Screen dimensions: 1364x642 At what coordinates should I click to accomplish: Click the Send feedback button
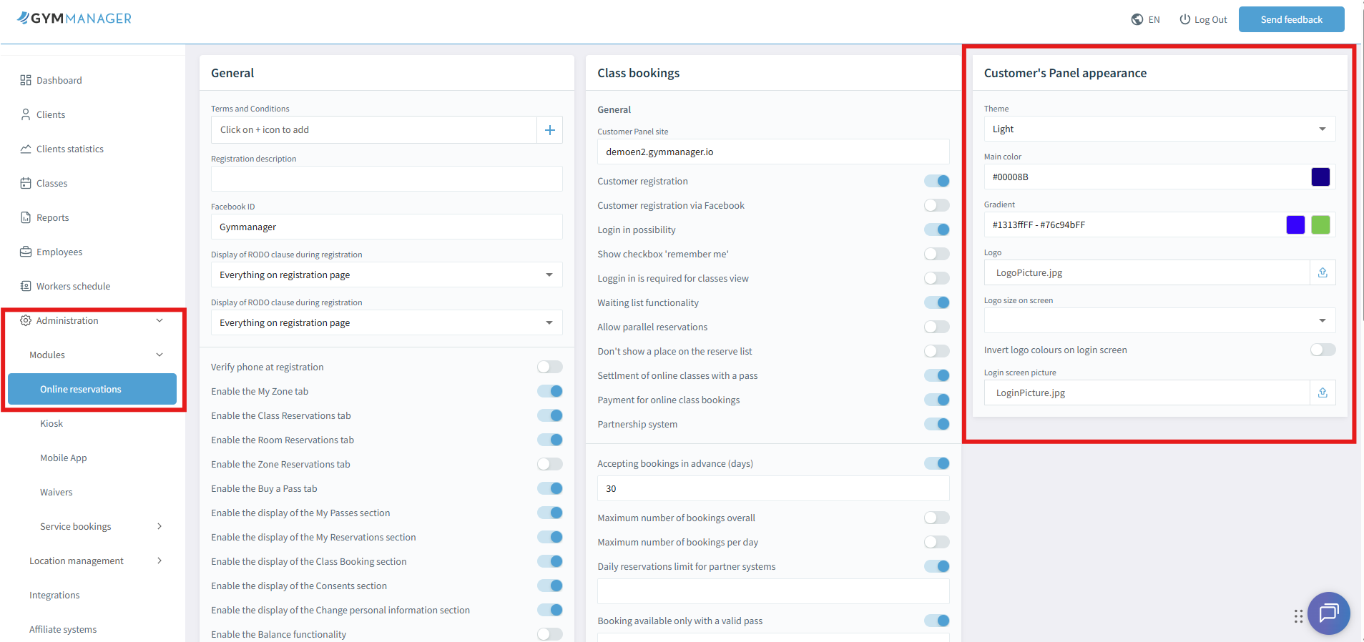pos(1291,19)
